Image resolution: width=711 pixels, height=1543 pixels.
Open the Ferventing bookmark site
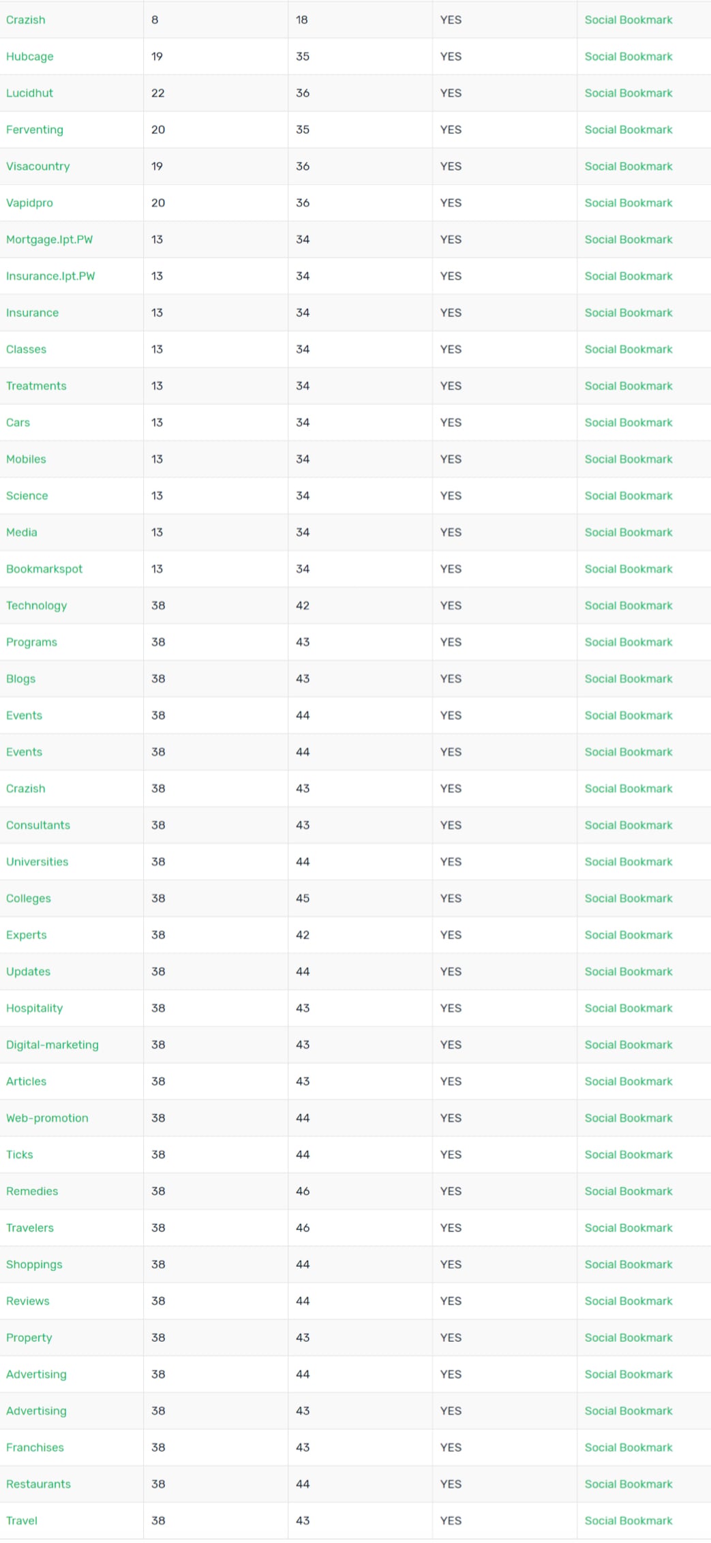click(x=35, y=130)
